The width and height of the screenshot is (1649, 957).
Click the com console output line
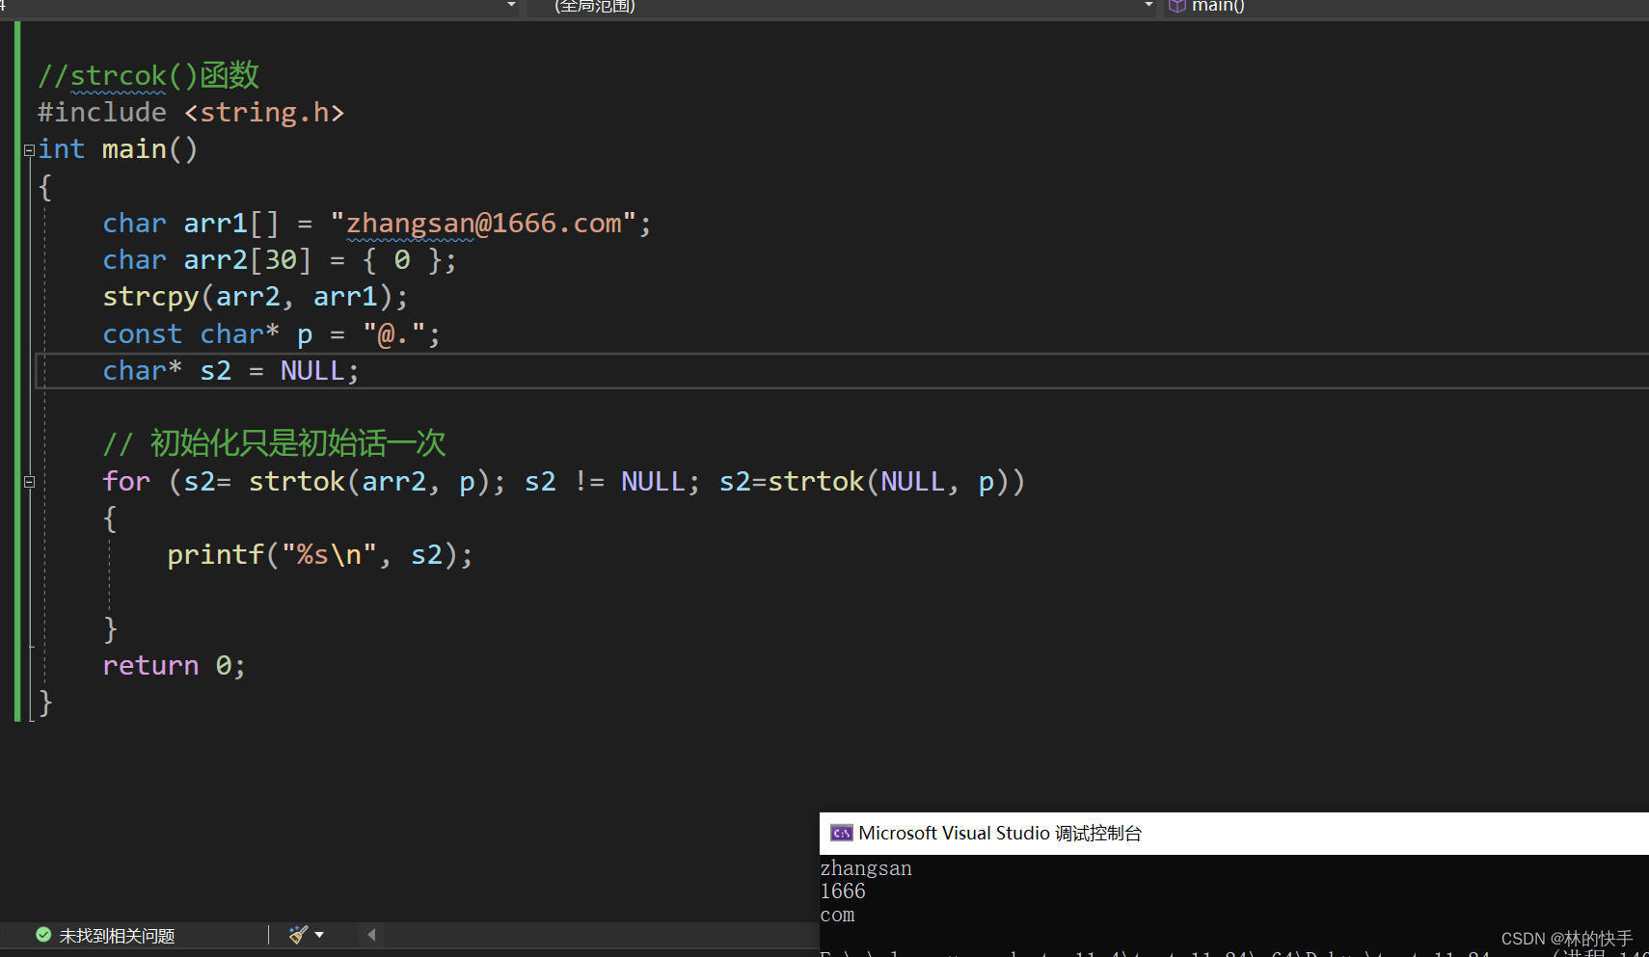tap(837, 915)
